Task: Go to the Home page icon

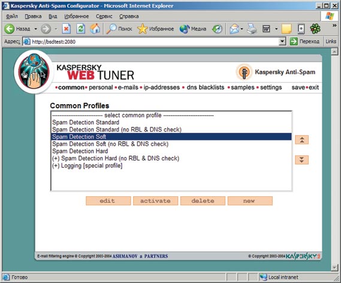Action: coord(95,29)
